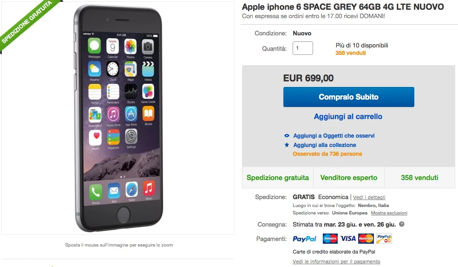Open Vedi le informazioni per il pagamento
The width and height of the screenshot is (458, 267).
click(336, 261)
